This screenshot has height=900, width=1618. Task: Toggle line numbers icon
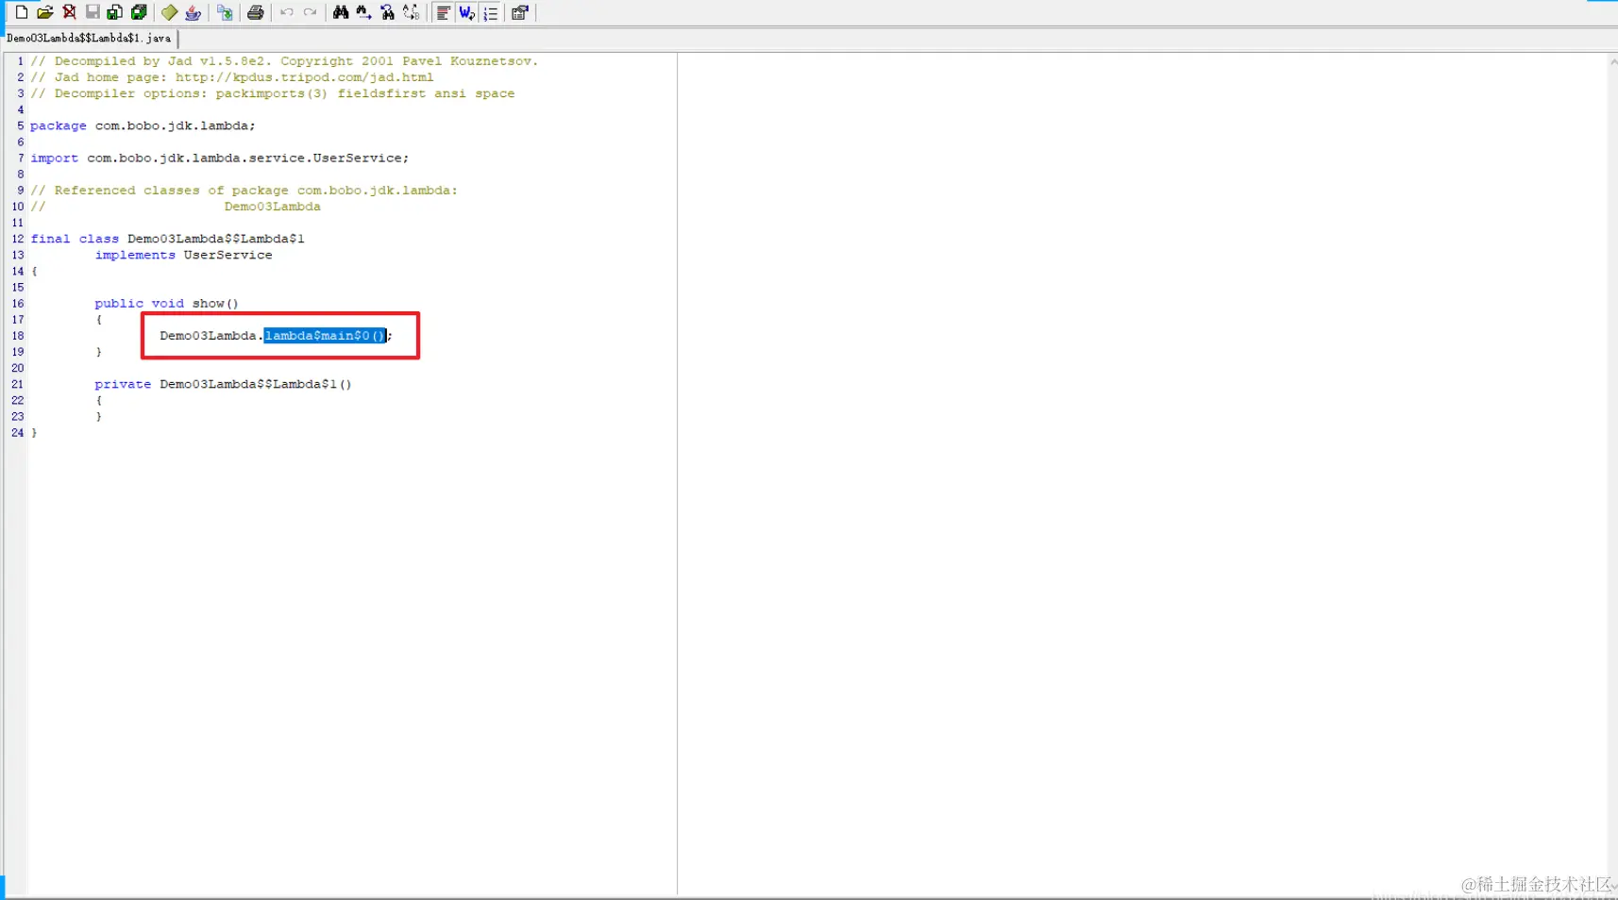490,12
